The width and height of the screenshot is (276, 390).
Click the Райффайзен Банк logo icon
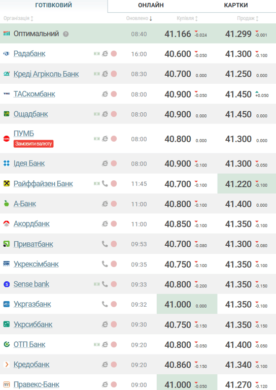(x=7, y=183)
